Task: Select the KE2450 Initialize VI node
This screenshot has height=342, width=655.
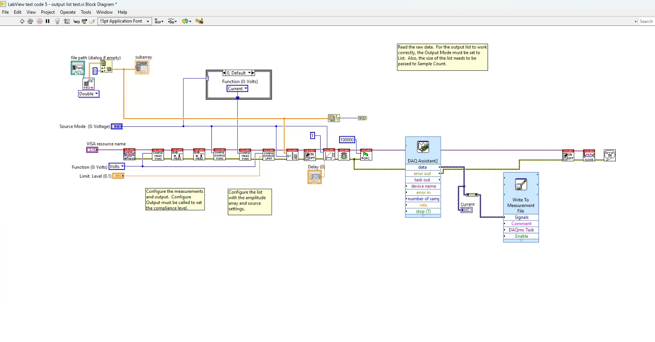Action: [x=129, y=155]
